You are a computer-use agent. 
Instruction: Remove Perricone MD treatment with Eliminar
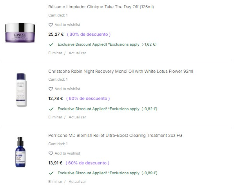(x=55, y=182)
